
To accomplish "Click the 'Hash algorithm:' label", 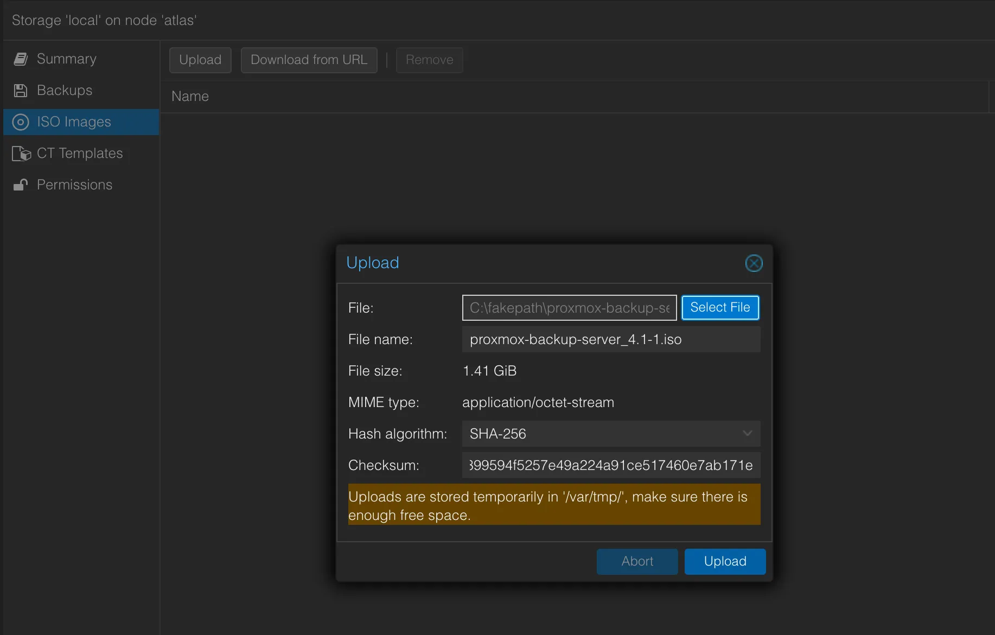I will 398,434.
